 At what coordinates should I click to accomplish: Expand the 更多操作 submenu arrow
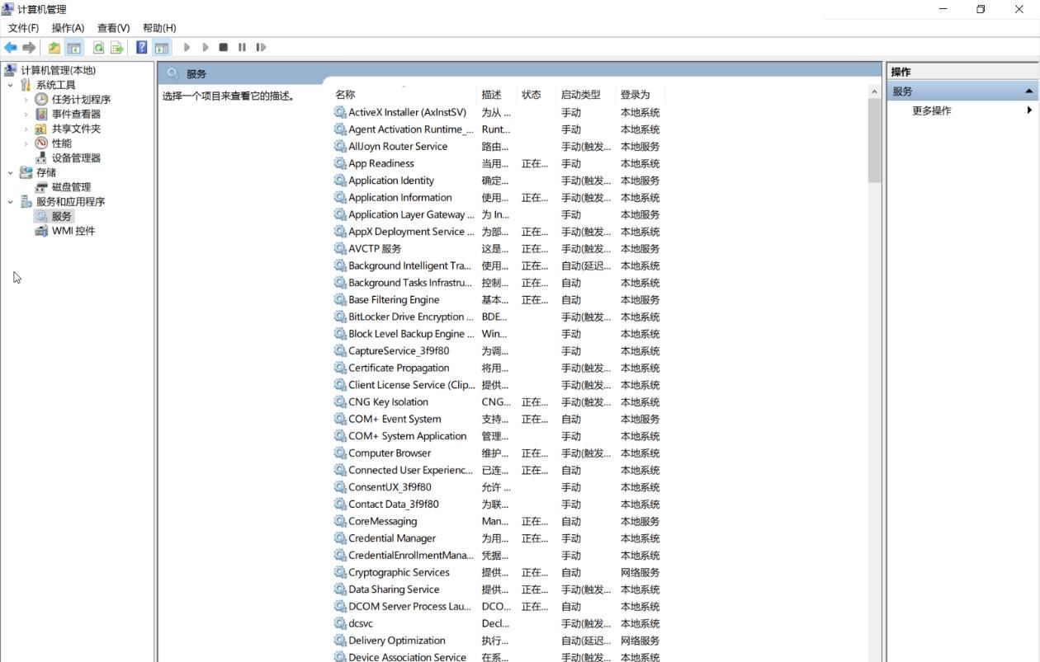pos(1029,109)
